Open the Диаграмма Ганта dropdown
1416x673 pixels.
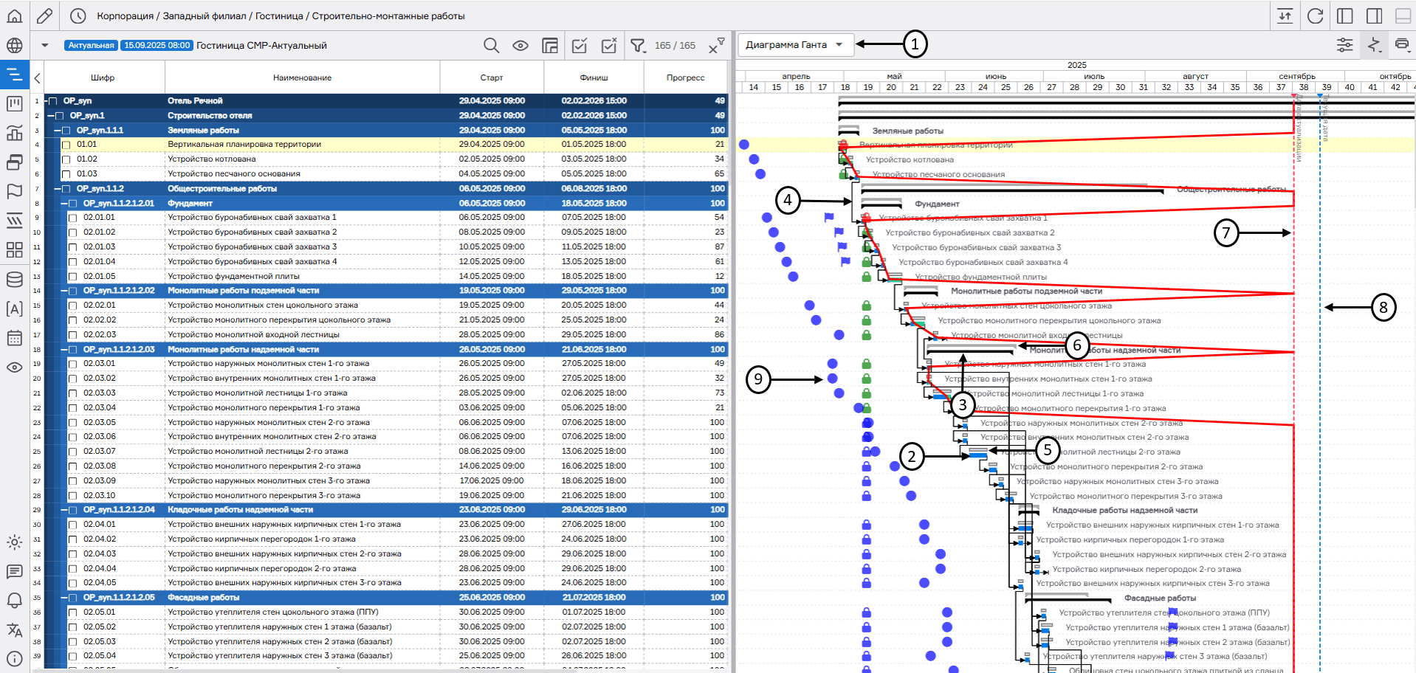tap(795, 45)
